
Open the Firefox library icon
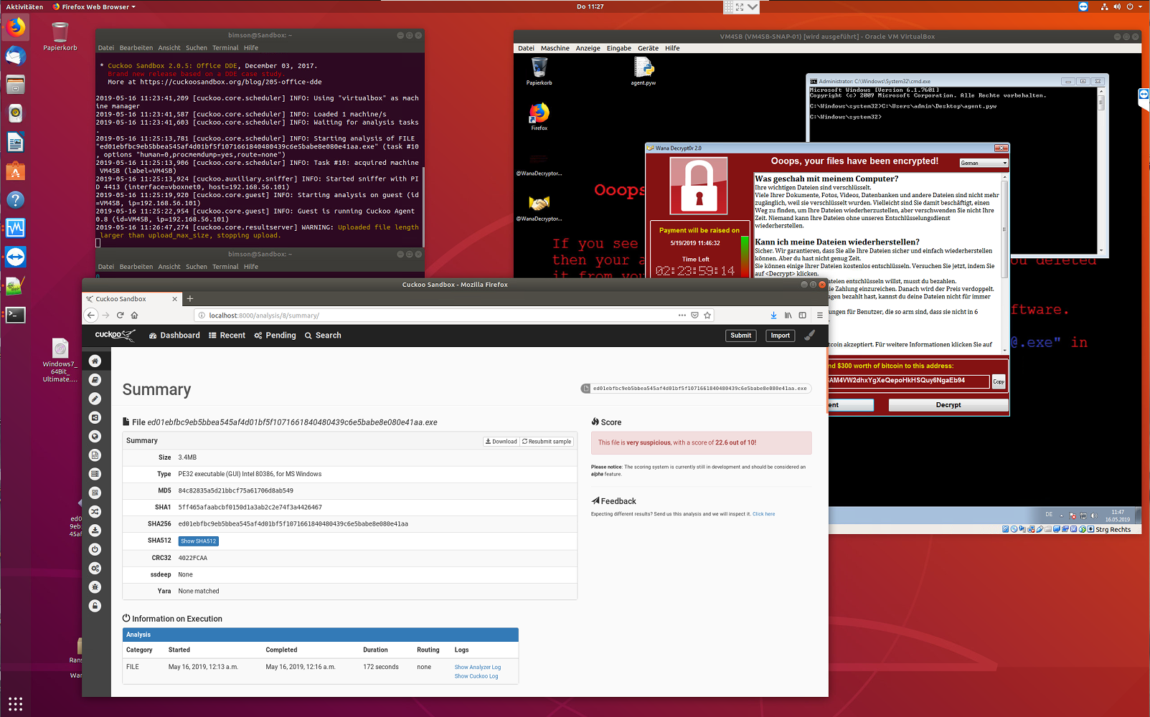coord(788,315)
